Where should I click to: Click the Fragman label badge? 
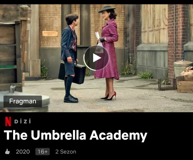(23, 101)
